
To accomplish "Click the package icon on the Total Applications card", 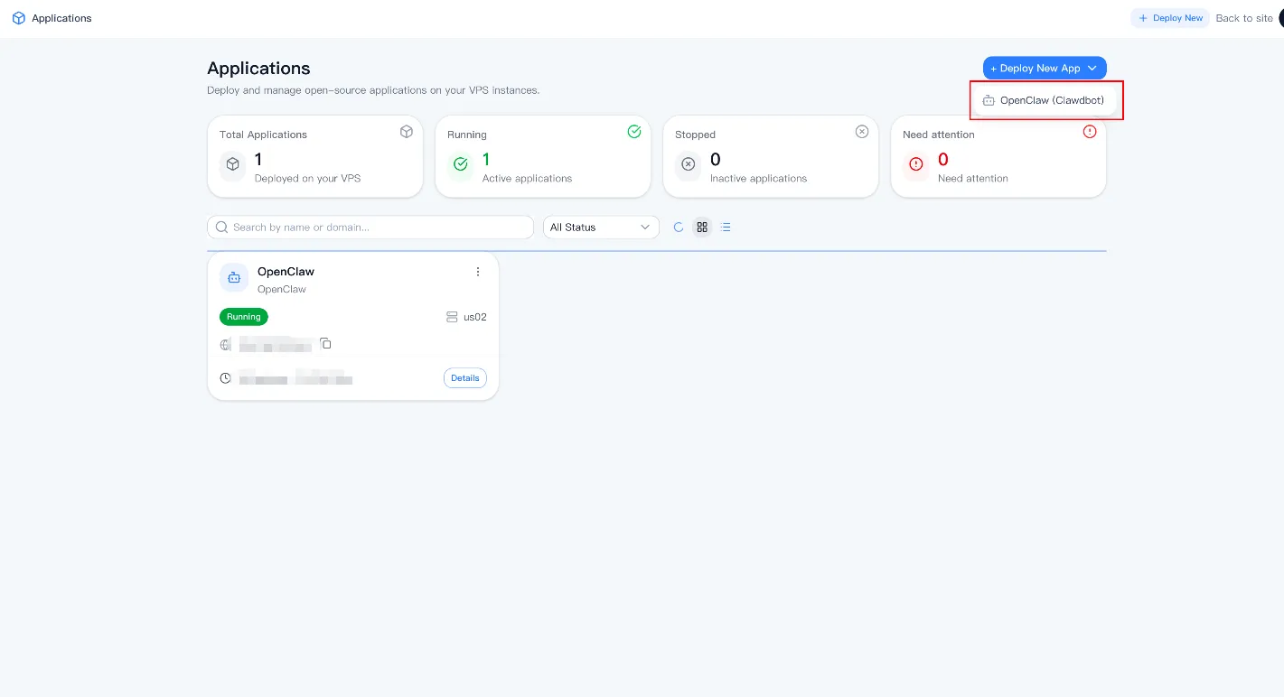I will point(233,165).
